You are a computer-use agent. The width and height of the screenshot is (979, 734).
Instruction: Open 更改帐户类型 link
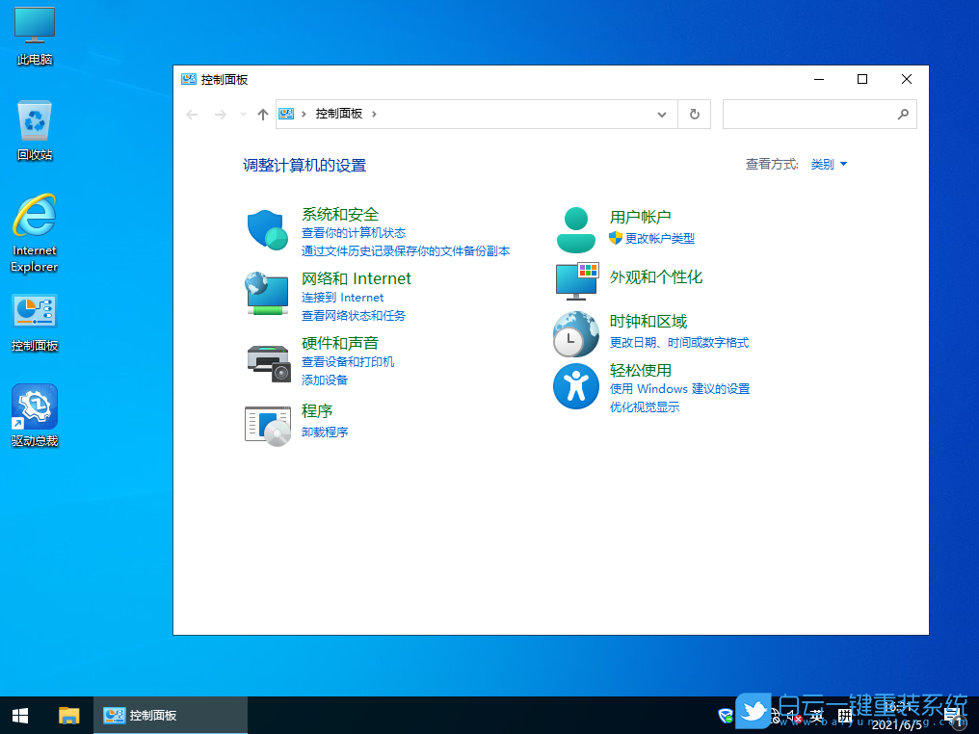click(661, 237)
